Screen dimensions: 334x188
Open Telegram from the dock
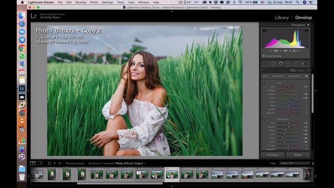coord(22,40)
